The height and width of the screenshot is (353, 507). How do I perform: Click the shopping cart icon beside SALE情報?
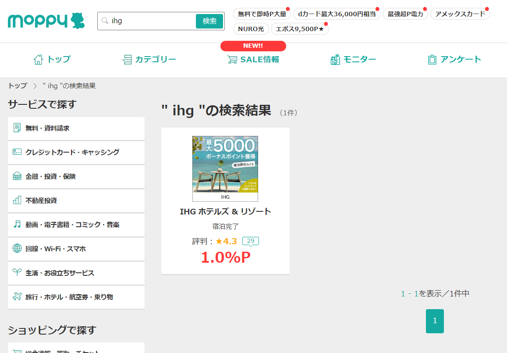(x=232, y=60)
